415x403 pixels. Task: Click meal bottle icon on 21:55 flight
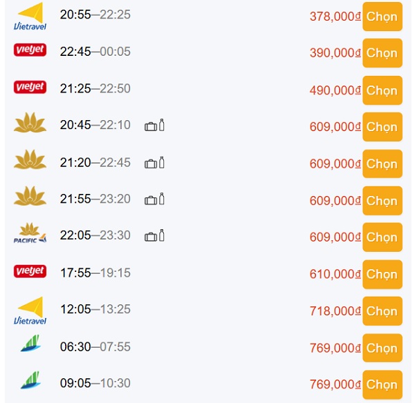click(x=162, y=199)
